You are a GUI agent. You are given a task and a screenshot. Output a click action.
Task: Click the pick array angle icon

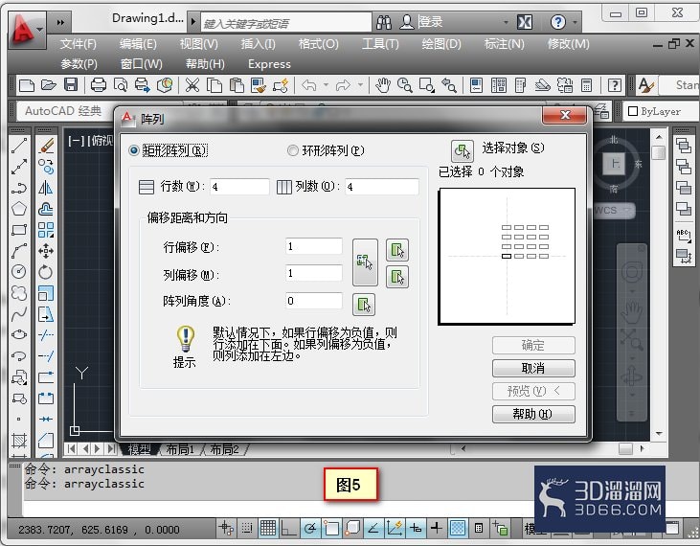364,305
